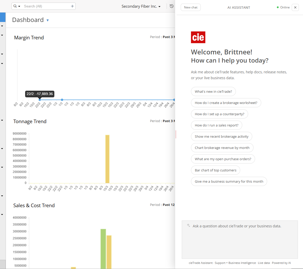Click the search magnifier icon

pyautogui.click(x=15, y=6)
